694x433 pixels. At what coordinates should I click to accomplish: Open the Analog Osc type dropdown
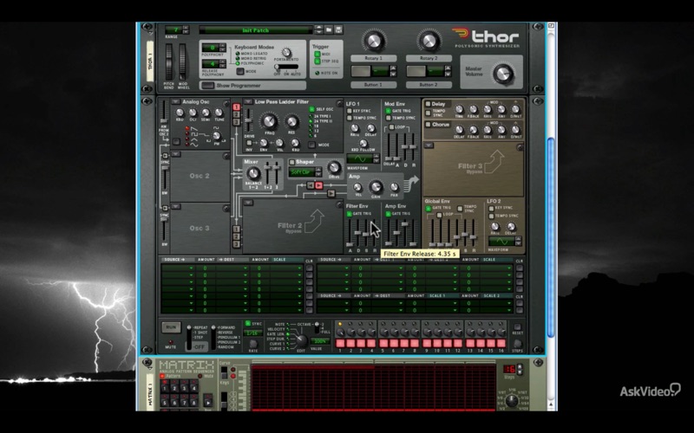(x=176, y=101)
